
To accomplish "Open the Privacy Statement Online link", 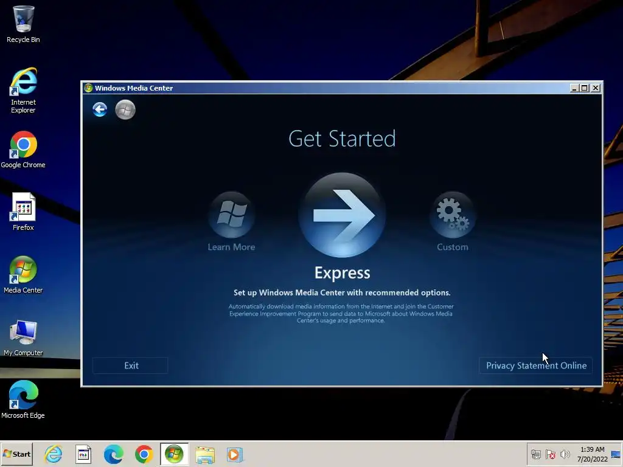I will pos(535,365).
